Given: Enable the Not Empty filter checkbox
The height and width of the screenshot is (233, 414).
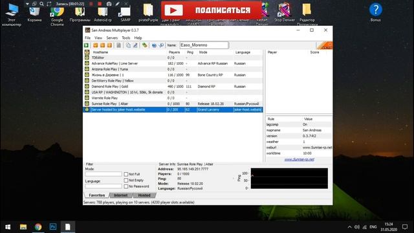Looking at the screenshot, I should [126, 180].
